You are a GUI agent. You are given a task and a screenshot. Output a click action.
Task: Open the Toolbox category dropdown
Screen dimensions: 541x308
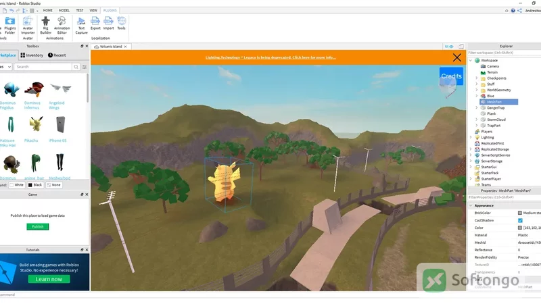click(6, 67)
